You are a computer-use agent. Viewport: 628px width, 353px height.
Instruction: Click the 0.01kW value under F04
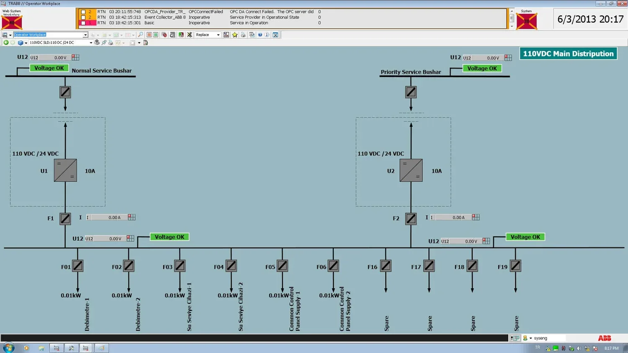(228, 296)
